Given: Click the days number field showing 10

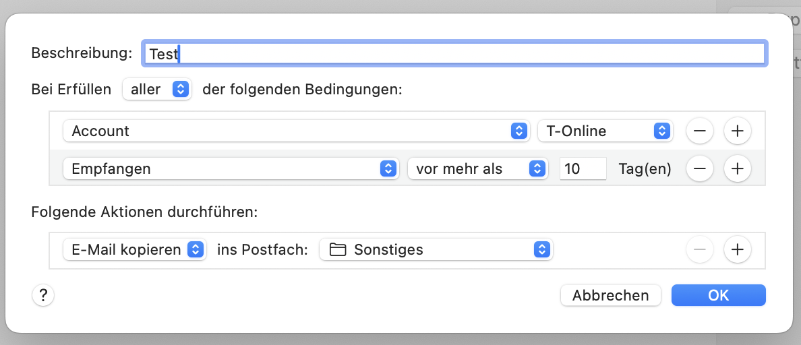Looking at the screenshot, I should [x=583, y=169].
